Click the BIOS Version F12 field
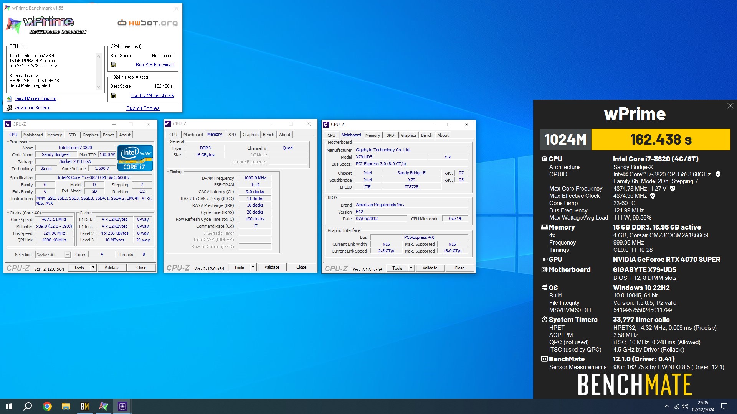 click(411, 212)
